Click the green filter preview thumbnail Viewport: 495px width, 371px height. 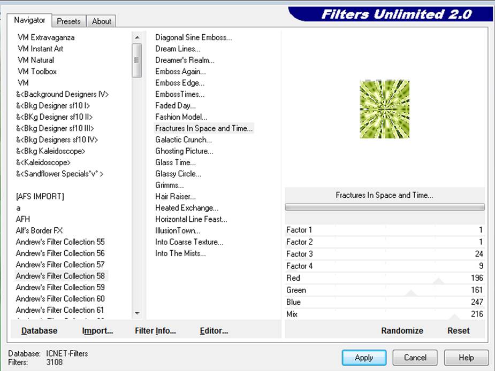tap(384, 109)
